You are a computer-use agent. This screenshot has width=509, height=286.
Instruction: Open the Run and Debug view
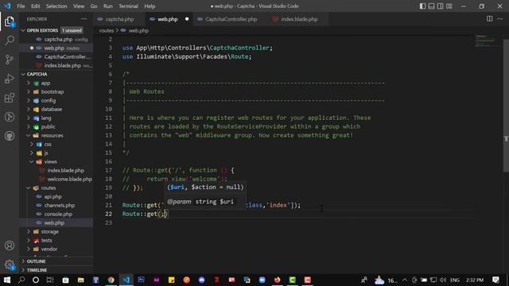point(10,79)
